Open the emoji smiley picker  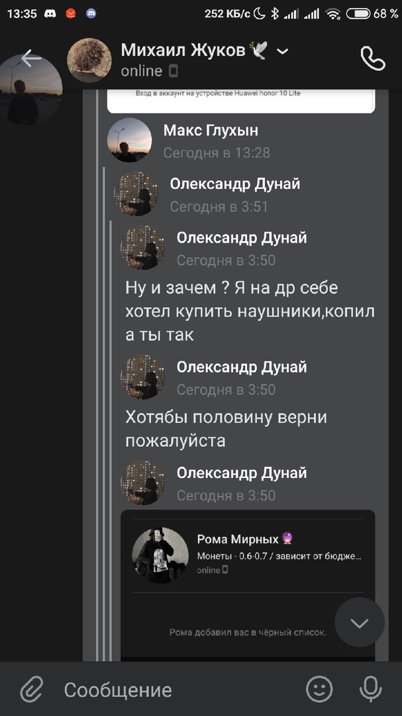click(319, 689)
